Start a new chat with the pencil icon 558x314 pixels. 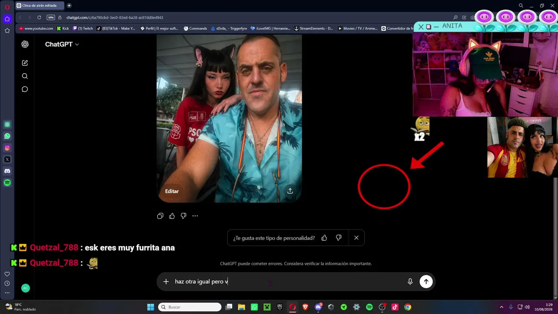[x=25, y=63]
